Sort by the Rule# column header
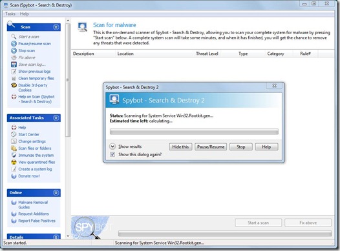This screenshot has height=251, width=340. tap(305, 54)
